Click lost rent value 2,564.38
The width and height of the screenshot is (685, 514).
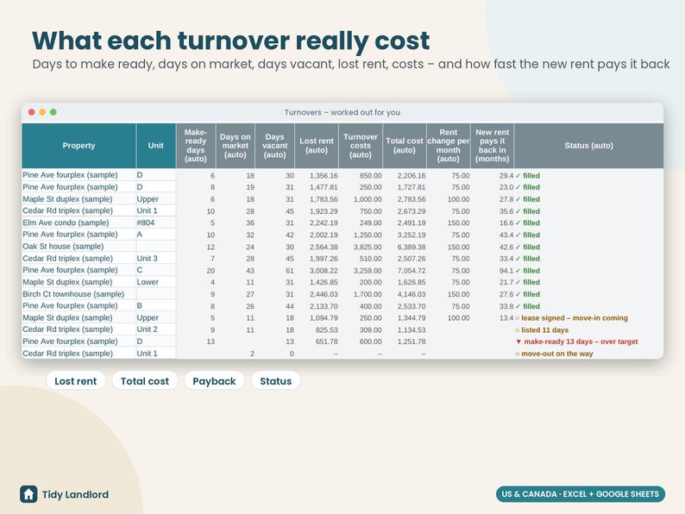coord(324,248)
